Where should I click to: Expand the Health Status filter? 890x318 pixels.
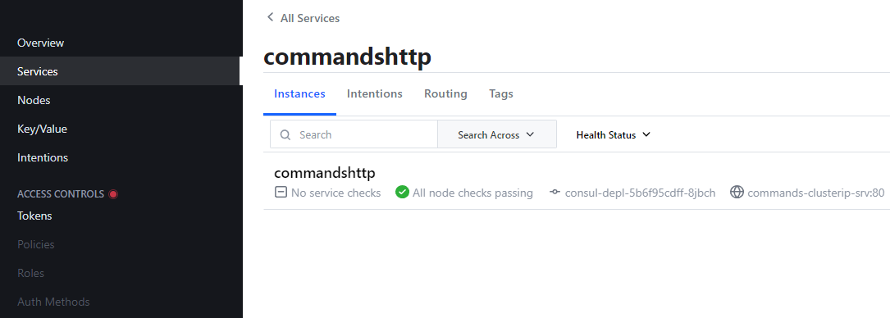(613, 135)
